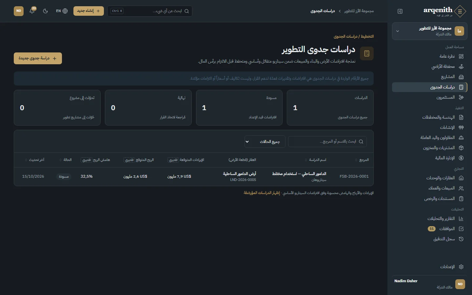Open الموافقات approvals menu item

click(x=429, y=229)
